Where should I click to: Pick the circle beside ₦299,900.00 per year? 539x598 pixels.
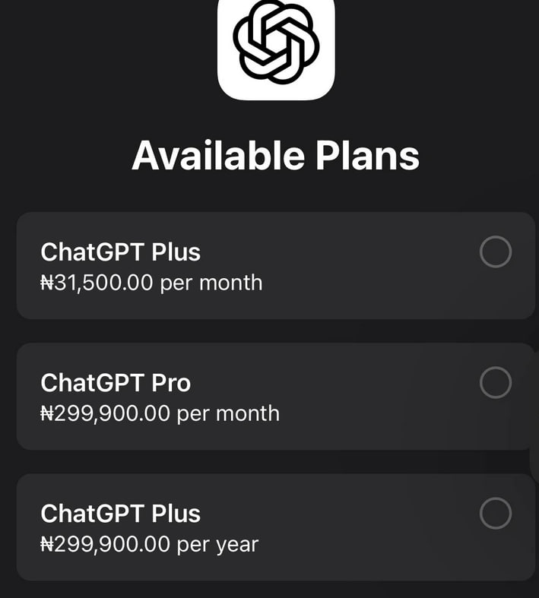coord(496,514)
